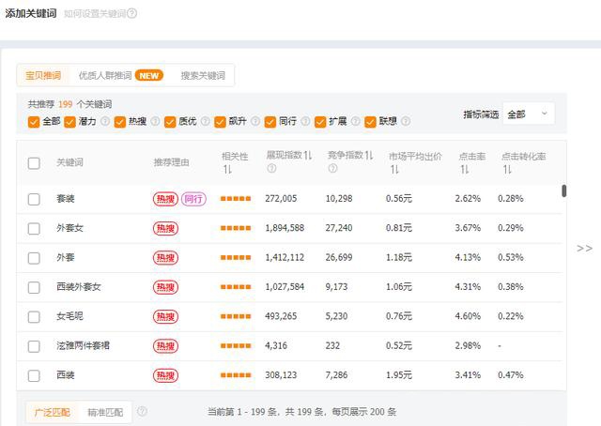The height and width of the screenshot is (426, 601).
Task: Uncheck the 热搜 filter checkbox
Action: coord(120,122)
